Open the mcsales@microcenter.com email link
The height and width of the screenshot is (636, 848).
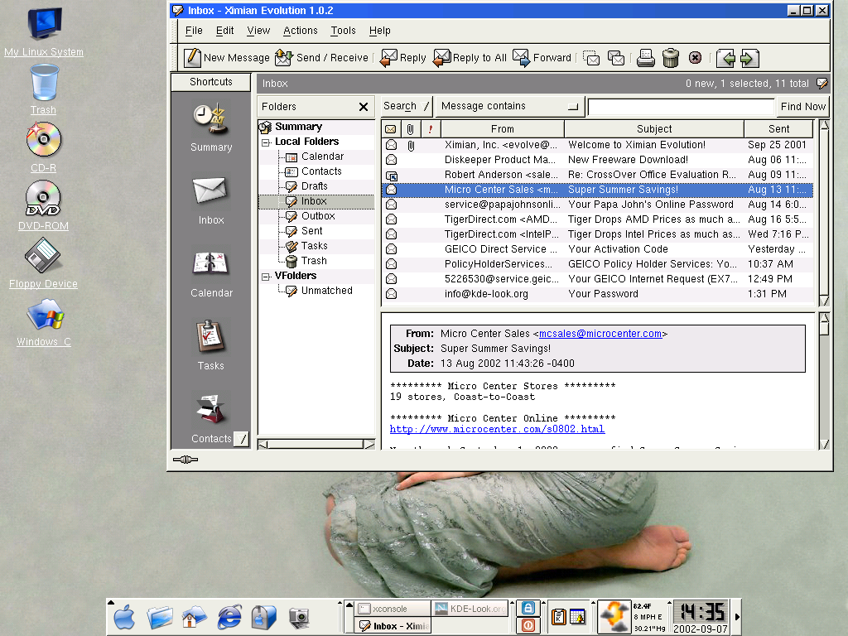(600, 334)
